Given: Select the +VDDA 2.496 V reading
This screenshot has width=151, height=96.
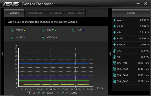Looking at the screenshot, I should (x=144, y=44).
